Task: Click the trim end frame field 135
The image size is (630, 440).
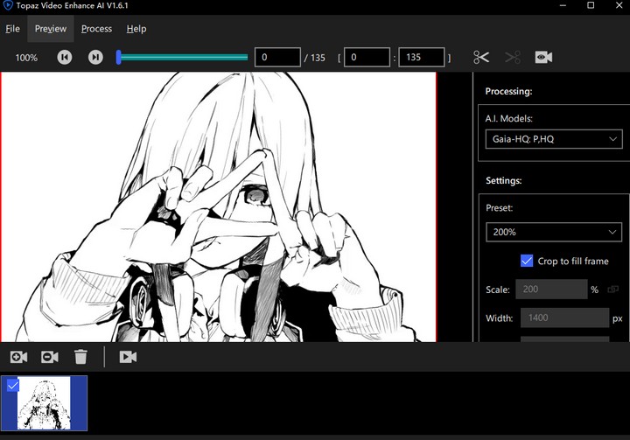Action: tap(422, 57)
